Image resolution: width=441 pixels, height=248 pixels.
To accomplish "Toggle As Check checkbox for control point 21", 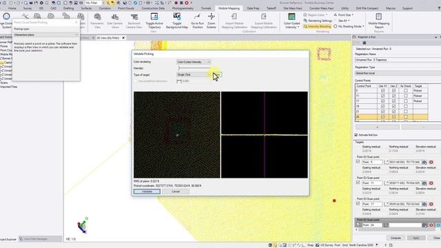I will [x=406, y=112].
